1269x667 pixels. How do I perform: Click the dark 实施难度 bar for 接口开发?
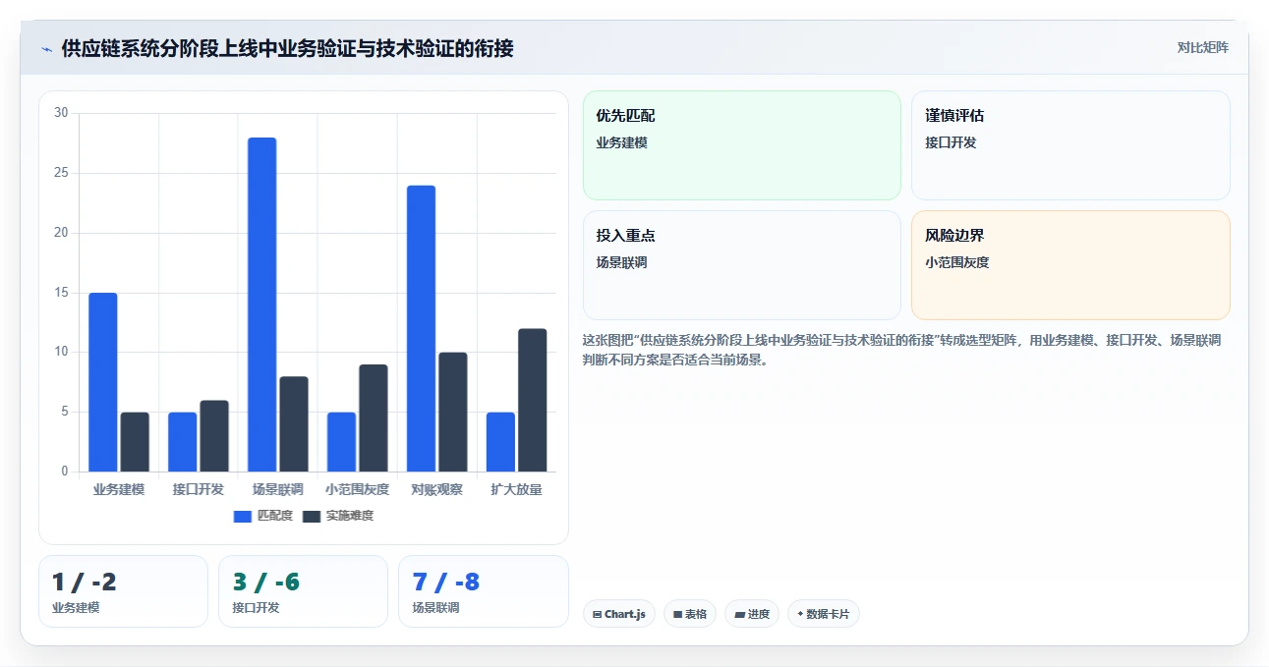point(214,436)
